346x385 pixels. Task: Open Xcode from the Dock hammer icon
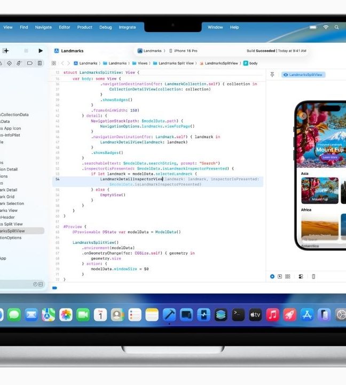pyautogui.click(x=169, y=314)
